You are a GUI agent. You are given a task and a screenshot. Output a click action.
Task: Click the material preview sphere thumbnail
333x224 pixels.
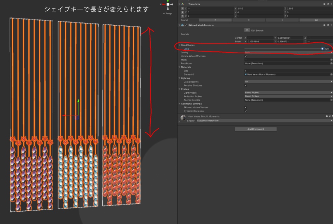[x=183, y=117]
